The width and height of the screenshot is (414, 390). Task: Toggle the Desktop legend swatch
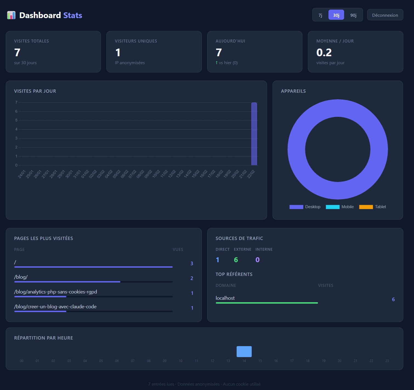(296, 207)
